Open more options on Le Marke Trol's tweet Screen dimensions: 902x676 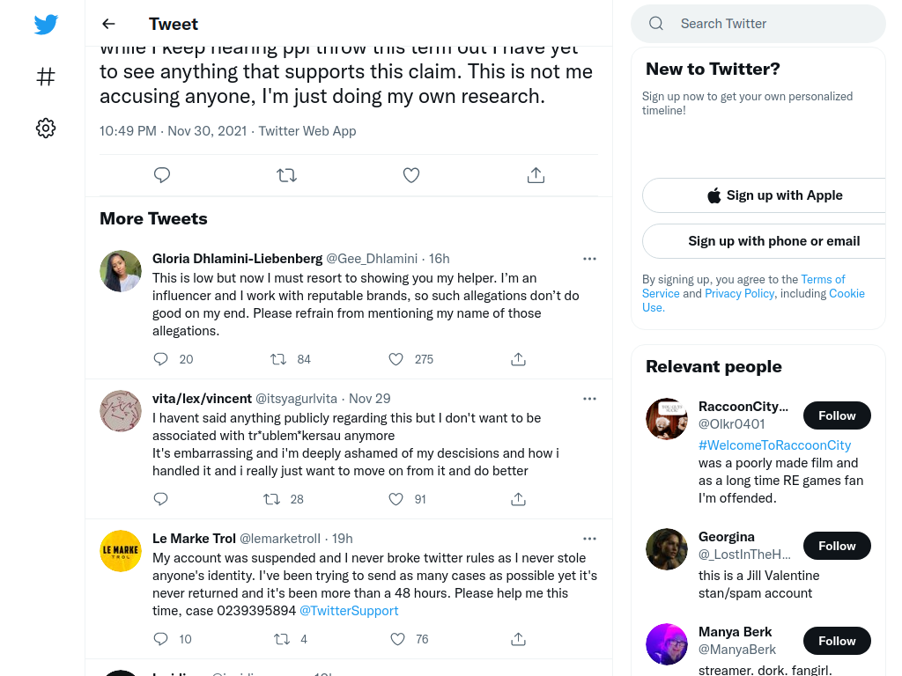(x=589, y=539)
